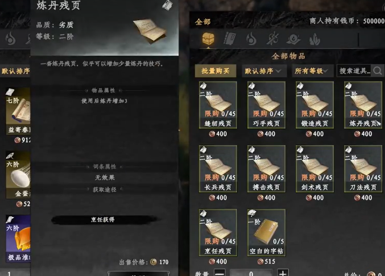The height and width of the screenshot is (276, 385).
Task: Increase quantity with the plus button
Action: click(283, 273)
